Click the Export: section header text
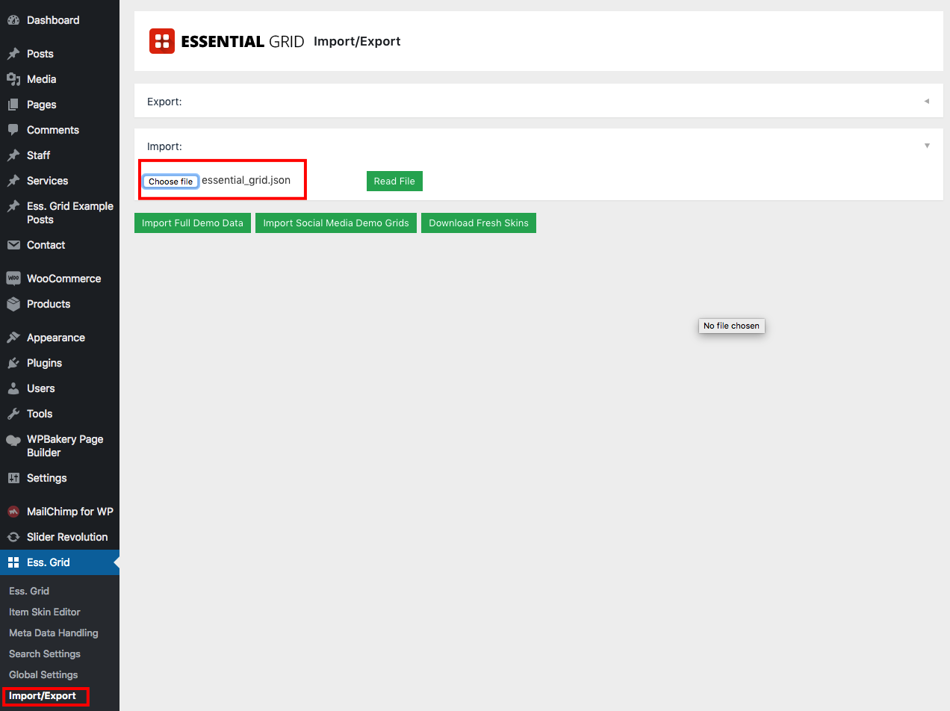This screenshot has height=711, width=950. [x=164, y=102]
